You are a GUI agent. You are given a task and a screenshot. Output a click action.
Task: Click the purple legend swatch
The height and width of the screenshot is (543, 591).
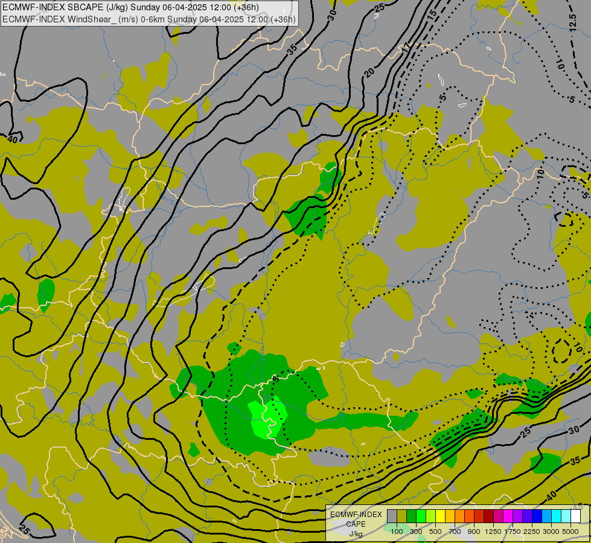(517, 516)
